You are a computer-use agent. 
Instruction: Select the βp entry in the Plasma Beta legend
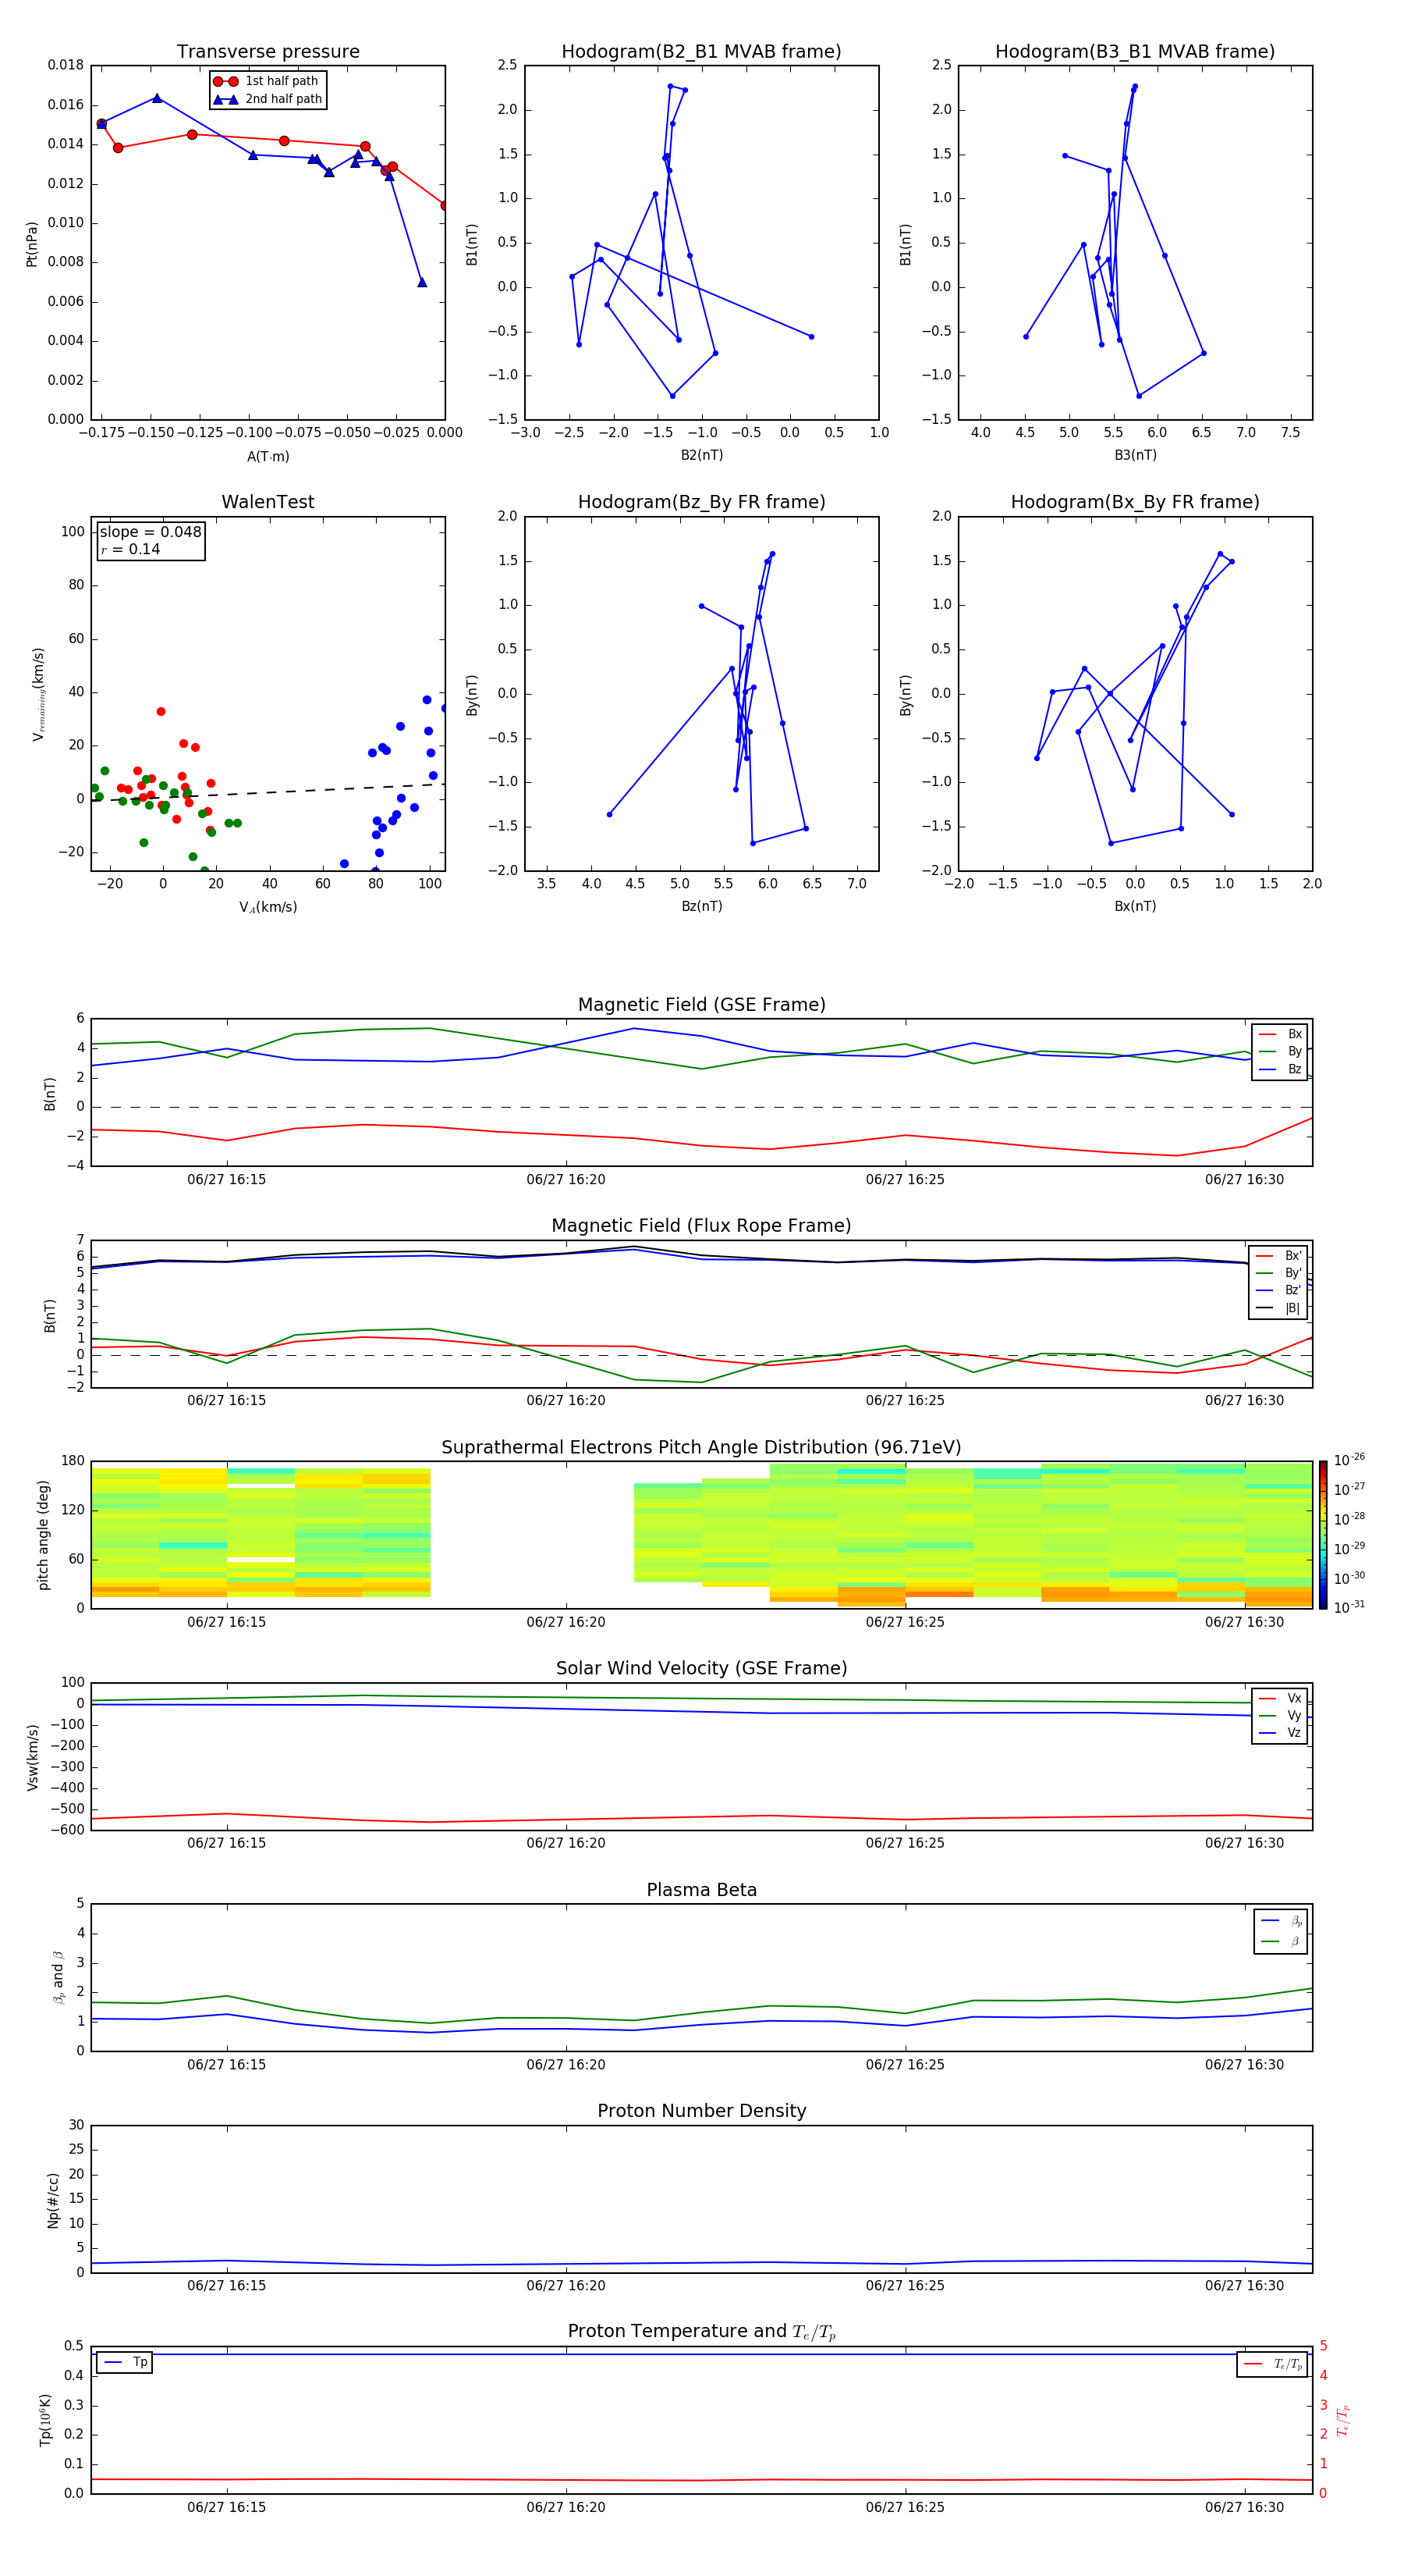1281,1920
